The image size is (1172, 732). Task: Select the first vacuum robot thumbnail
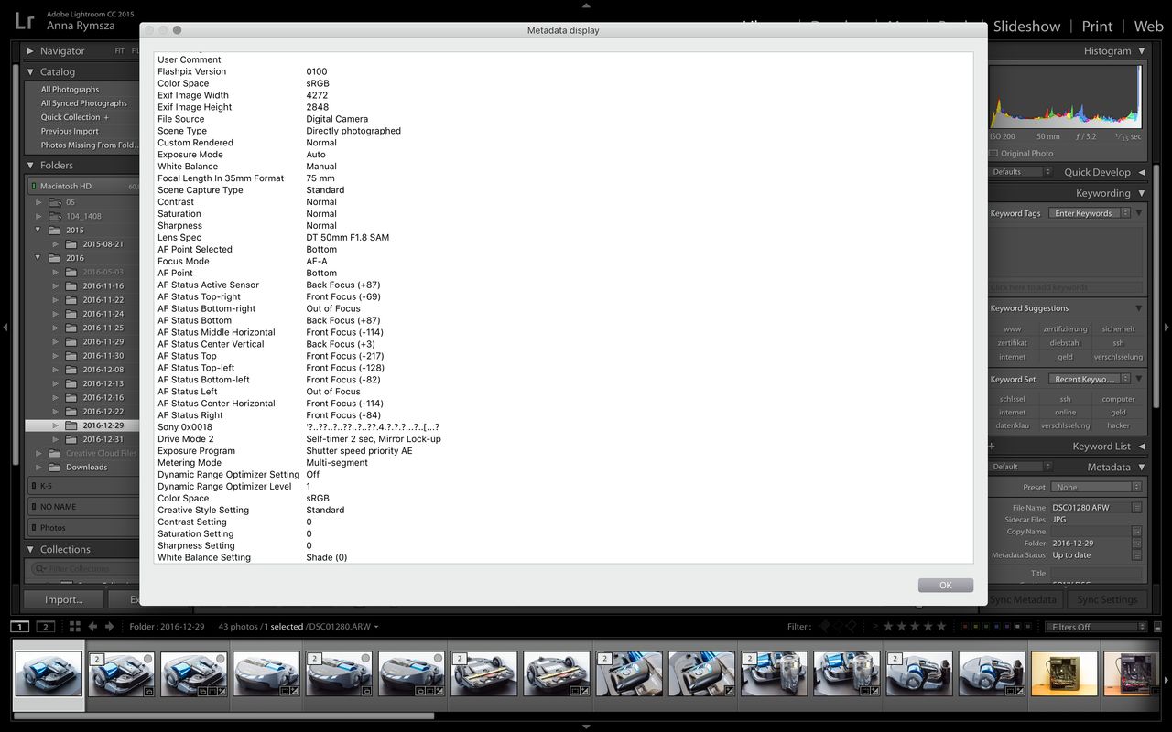coord(49,675)
